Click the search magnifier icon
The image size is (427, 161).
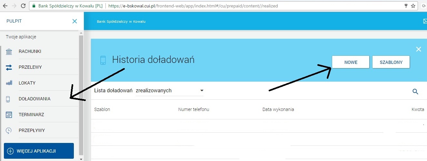(x=415, y=92)
